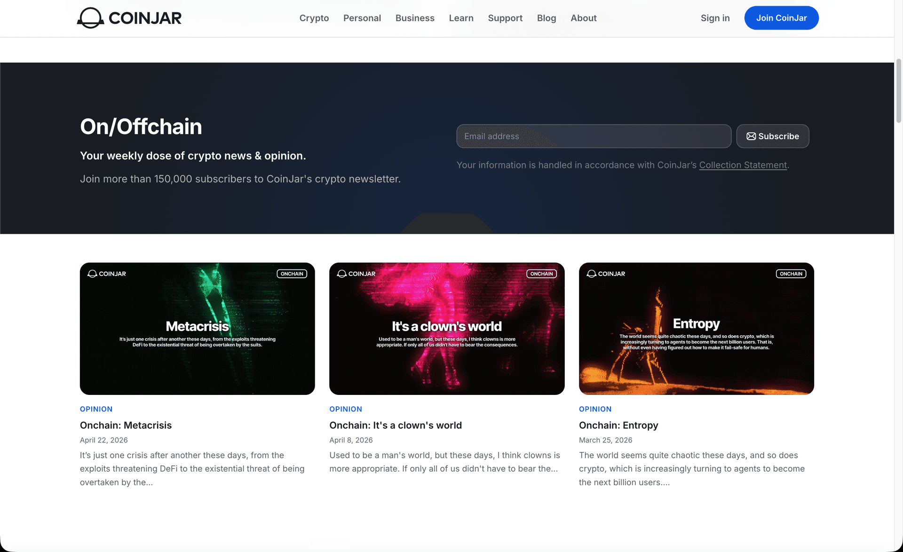Image resolution: width=903 pixels, height=552 pixels.
Task: Click the April 8, 2026 date
Action: click(x=351, y=440)
